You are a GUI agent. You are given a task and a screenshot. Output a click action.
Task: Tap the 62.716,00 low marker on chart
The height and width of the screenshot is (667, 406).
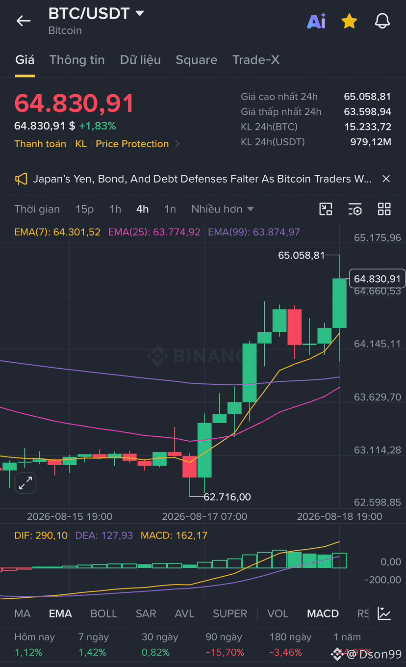[227, 497]
